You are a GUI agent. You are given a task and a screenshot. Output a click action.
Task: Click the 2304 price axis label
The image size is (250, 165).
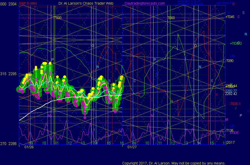point(12,4)
